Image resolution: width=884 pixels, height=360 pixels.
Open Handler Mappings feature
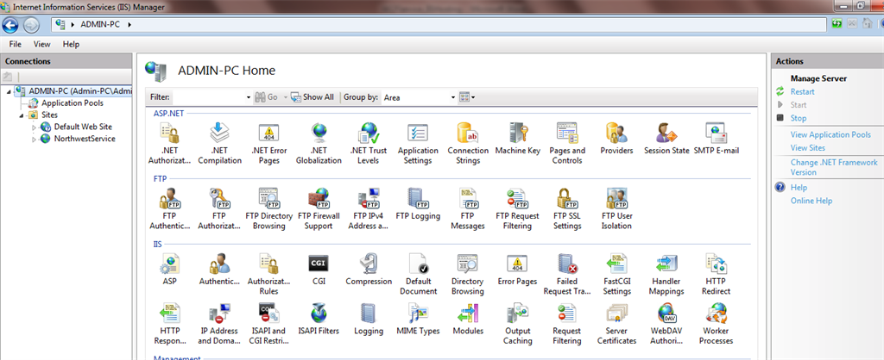(x=666, y=274)
